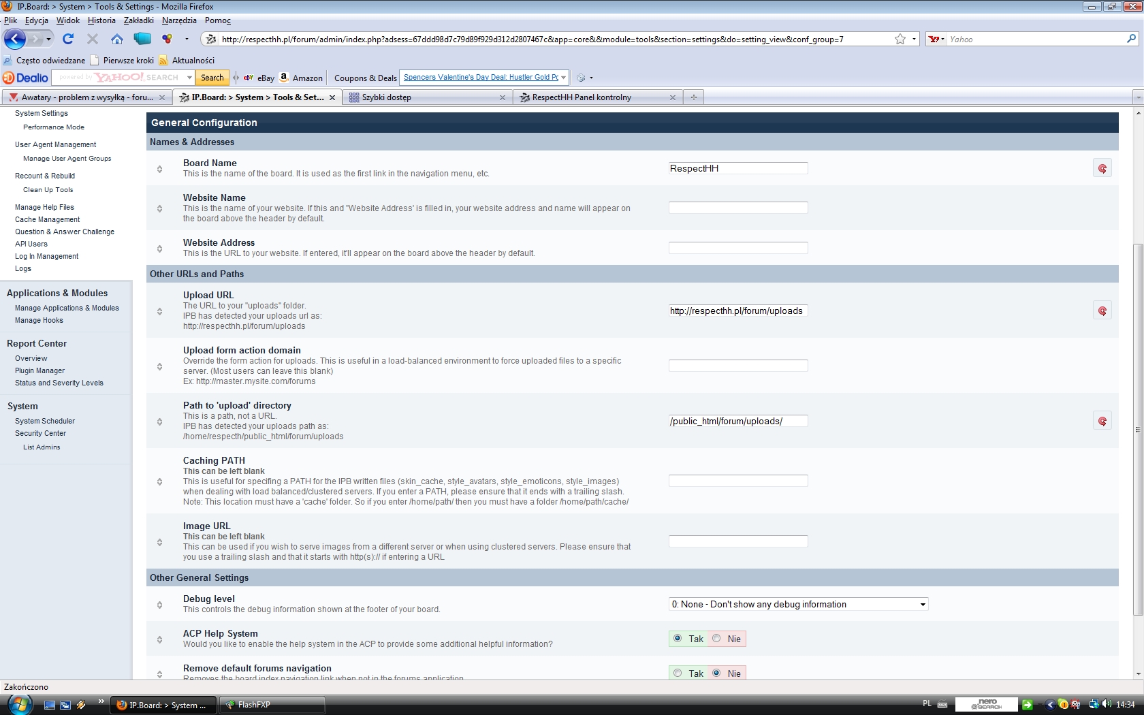Bookmark this page with the star icon
The width and height of the screenshot is (1144, 715).
[x=900, y=39]
